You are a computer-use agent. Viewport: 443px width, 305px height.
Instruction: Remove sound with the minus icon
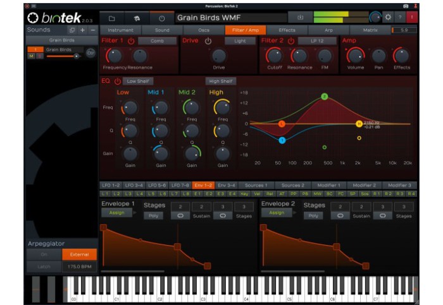click(92, 30)
